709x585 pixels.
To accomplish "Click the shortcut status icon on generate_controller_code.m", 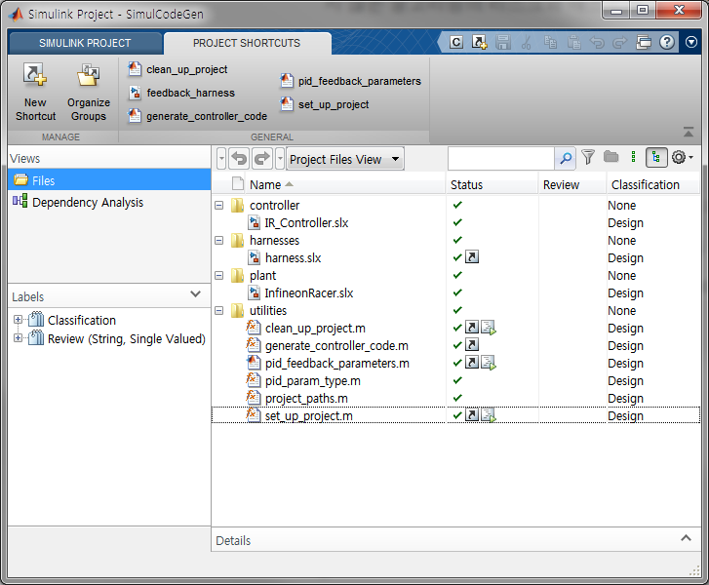I will click(472, 344).
